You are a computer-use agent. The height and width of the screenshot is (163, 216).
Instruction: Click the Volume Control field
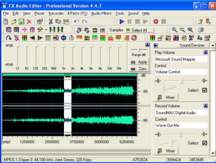pos(181,72)
